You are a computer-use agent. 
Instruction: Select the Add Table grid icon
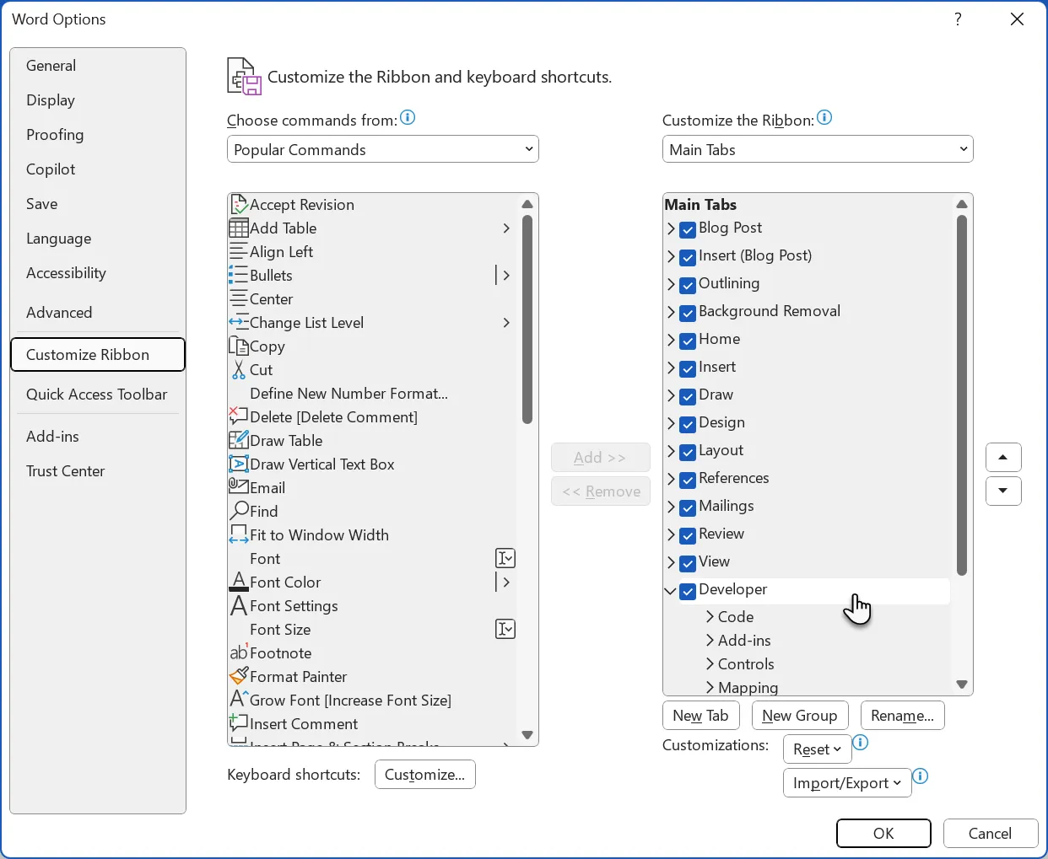239,228
